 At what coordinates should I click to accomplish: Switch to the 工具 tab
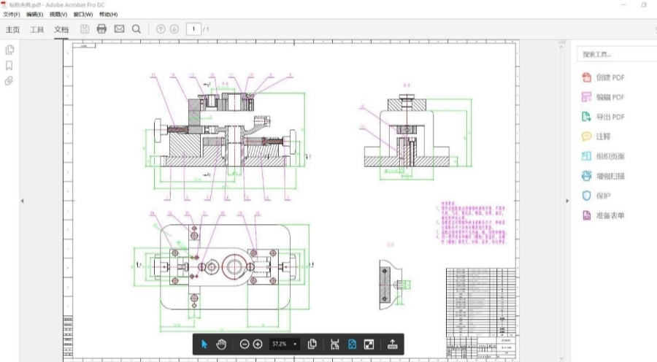[x=37, y=29]
